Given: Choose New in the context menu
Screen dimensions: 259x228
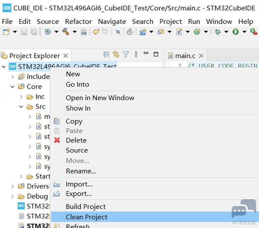Looking at the screenshot, I should coord(155,74).
